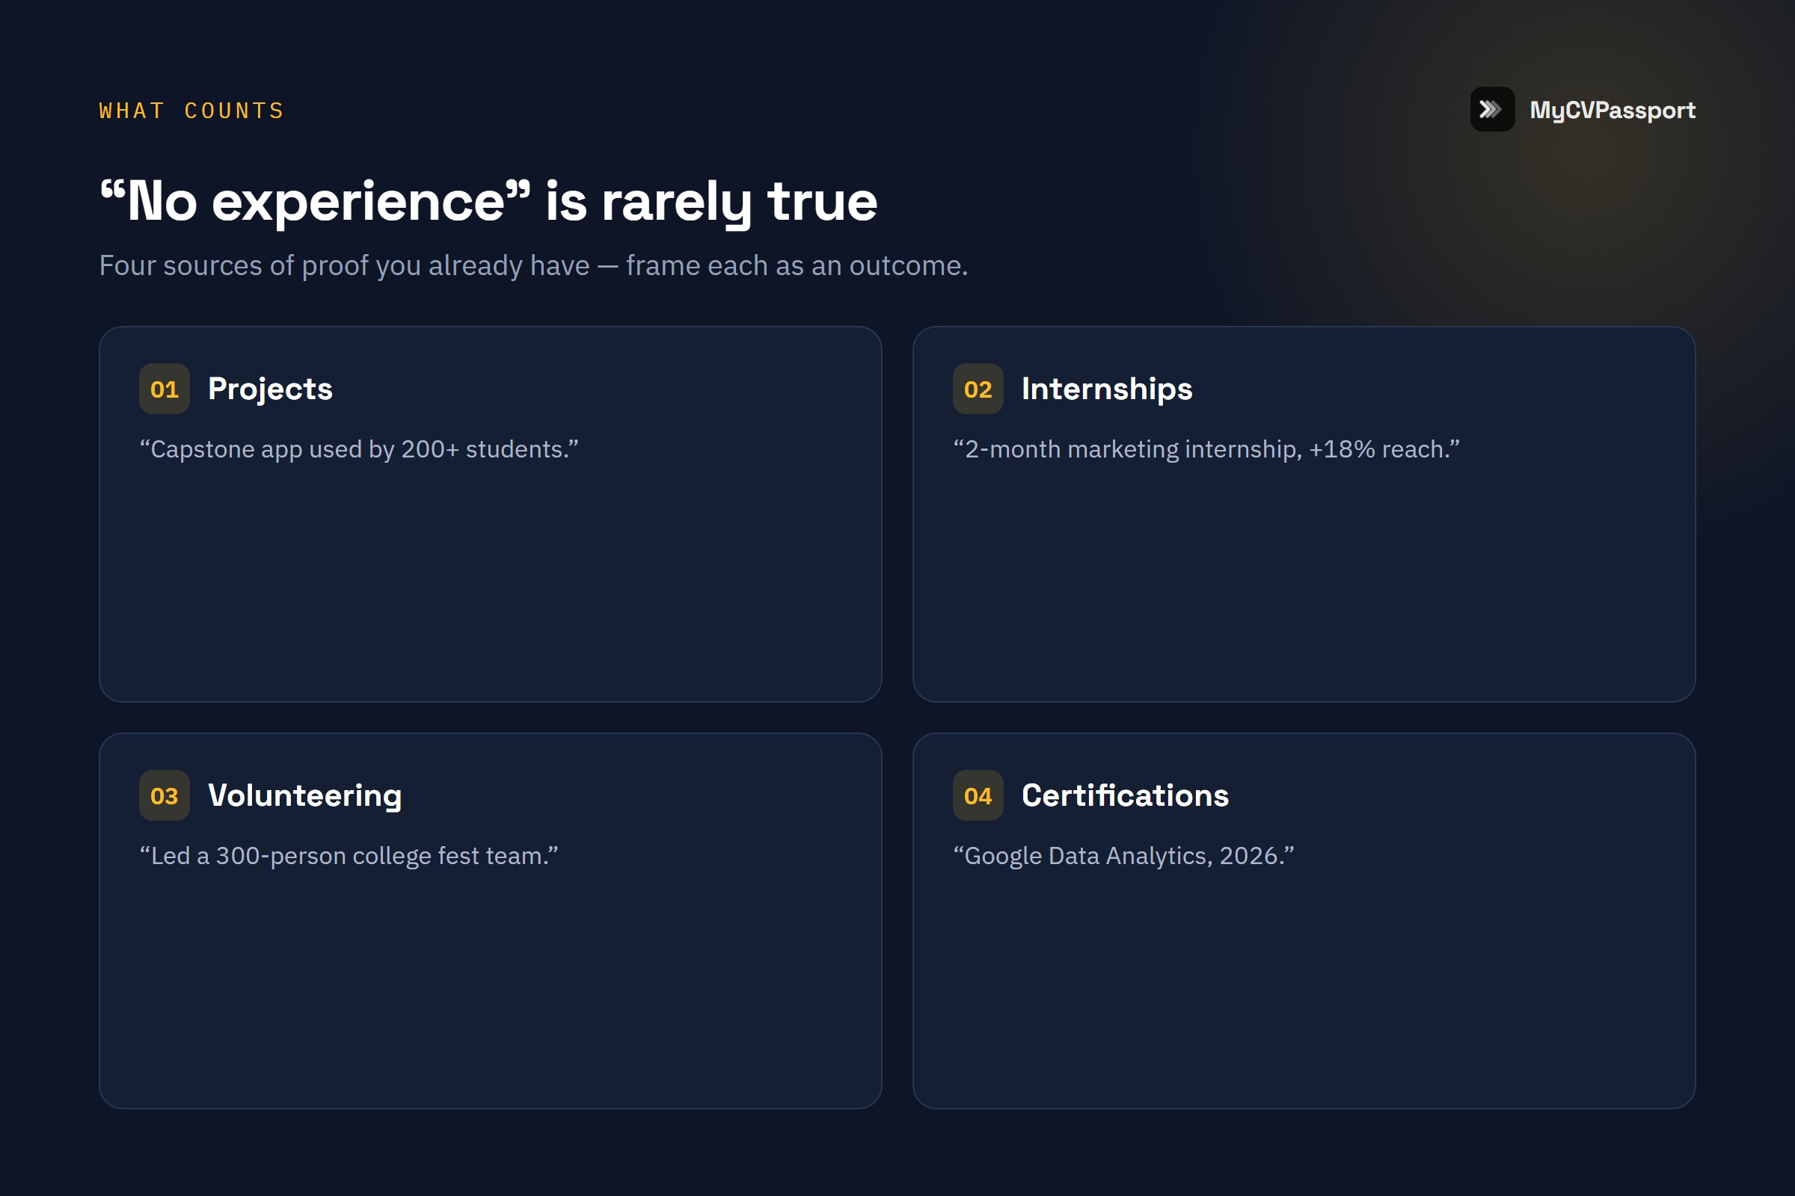Click the 03 number badge
The width and height of the screenshot is (1795, 1196).
[164, 795]
